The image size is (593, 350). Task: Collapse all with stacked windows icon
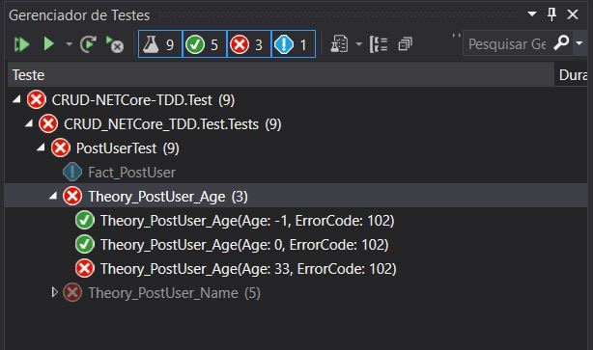click(x=405, y=44)
